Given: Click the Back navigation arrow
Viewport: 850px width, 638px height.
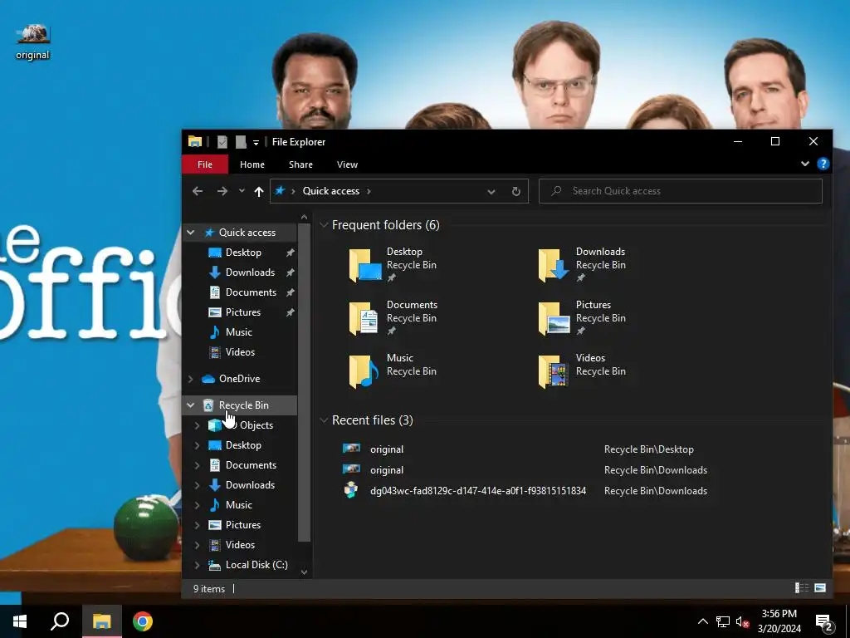Looking at the screenshot, I should [198, 191].
